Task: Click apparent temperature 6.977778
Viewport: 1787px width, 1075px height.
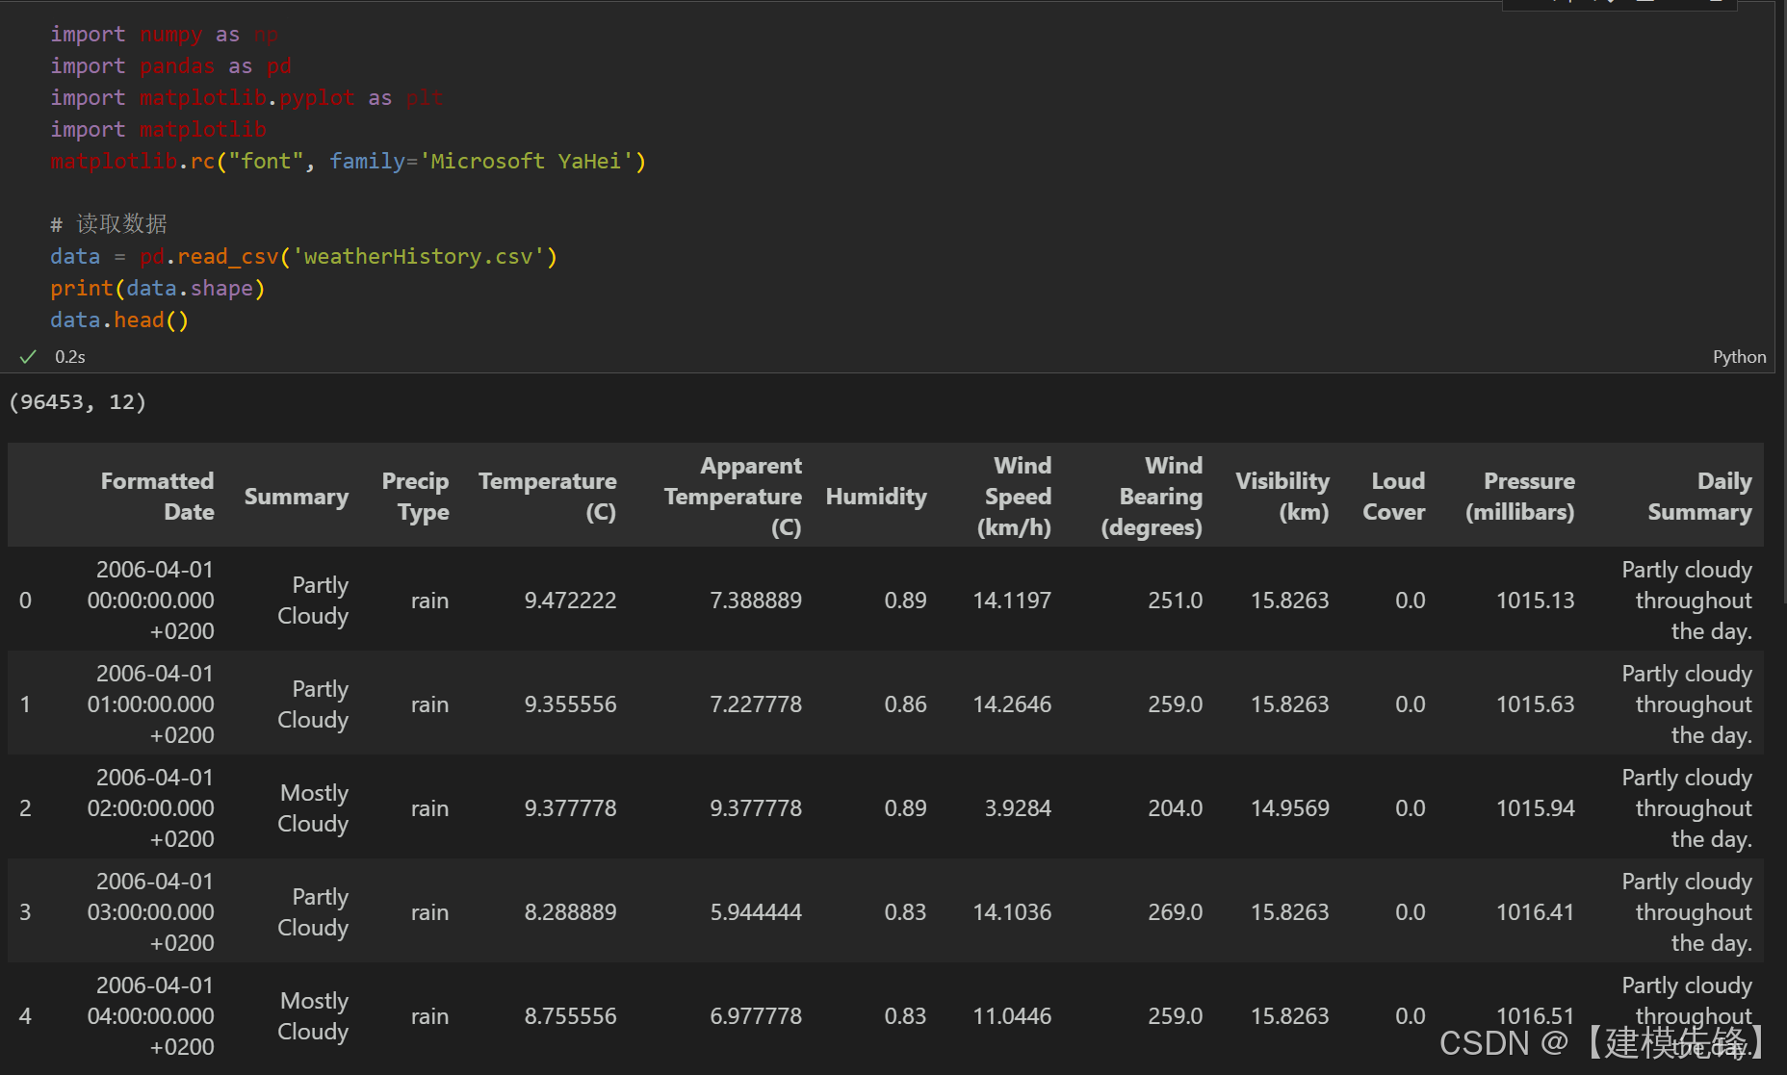Action: pos(756,1016)
